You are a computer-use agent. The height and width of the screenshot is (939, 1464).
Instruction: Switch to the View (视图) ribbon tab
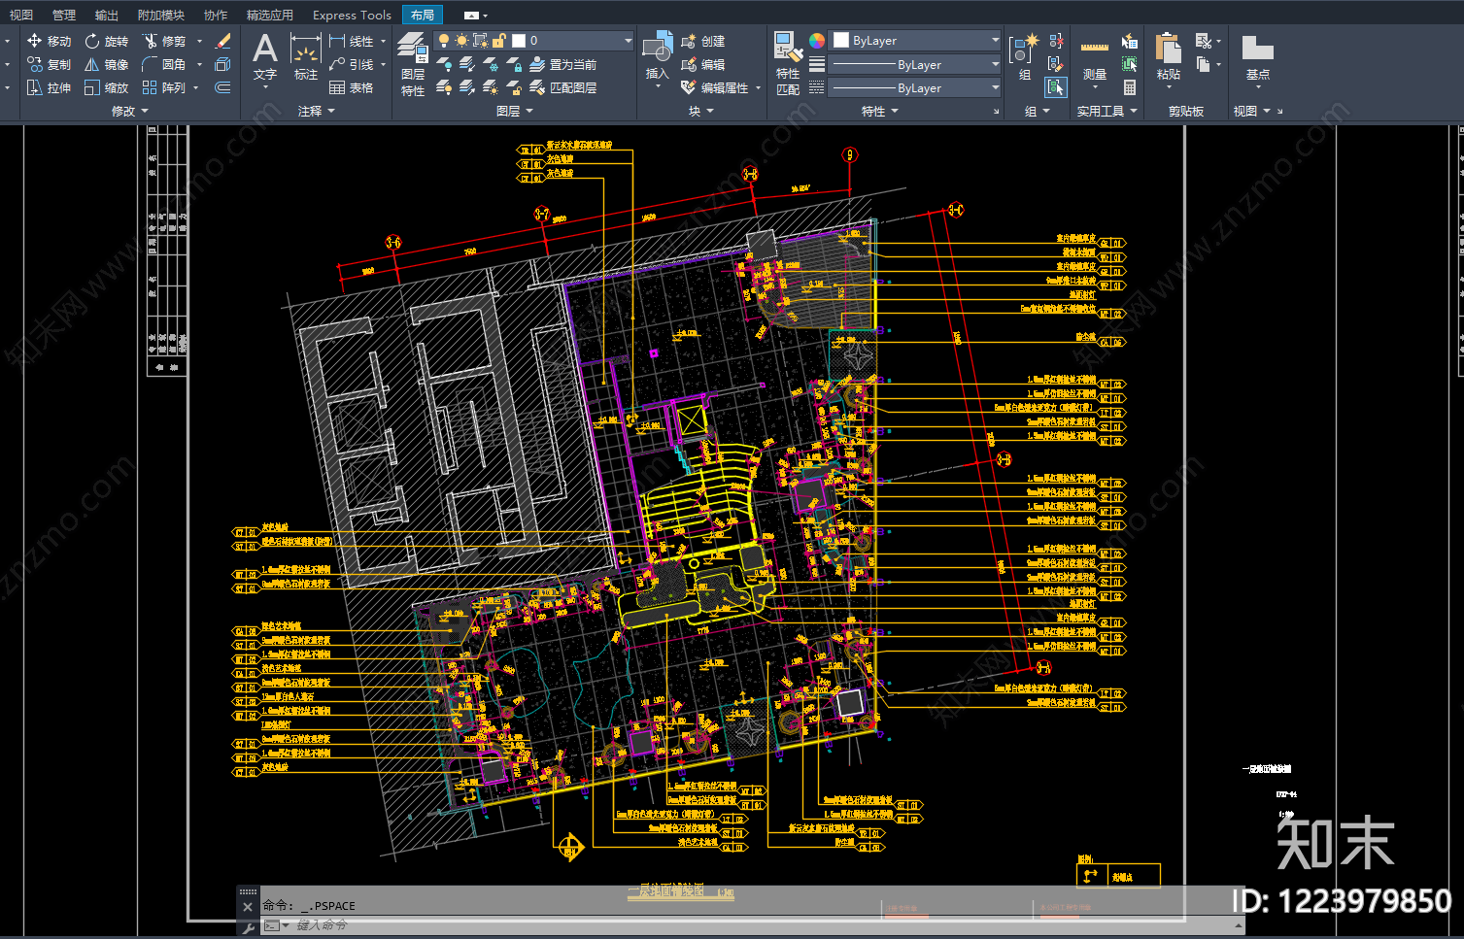point(21,16)
